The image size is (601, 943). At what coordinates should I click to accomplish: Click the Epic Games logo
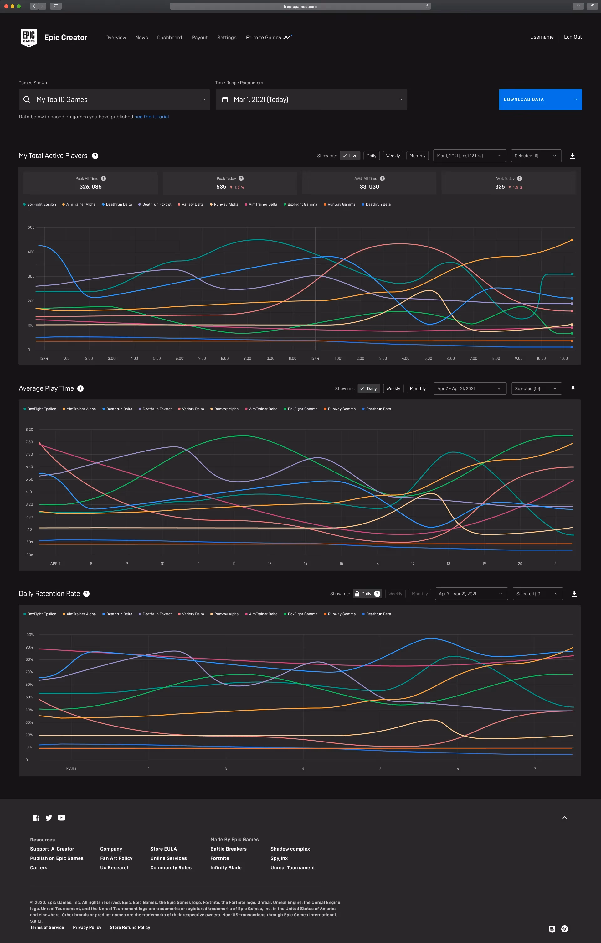pos(28,38)
